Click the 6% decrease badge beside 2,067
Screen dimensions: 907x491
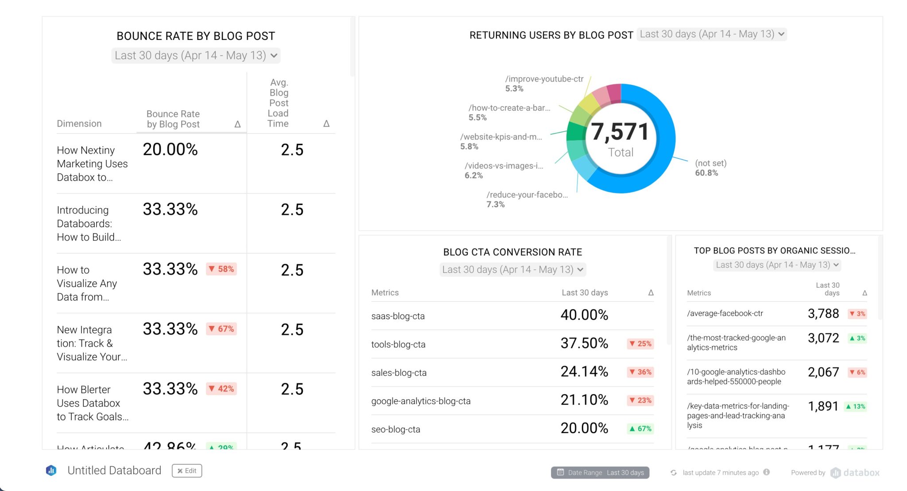click(857, 372)
